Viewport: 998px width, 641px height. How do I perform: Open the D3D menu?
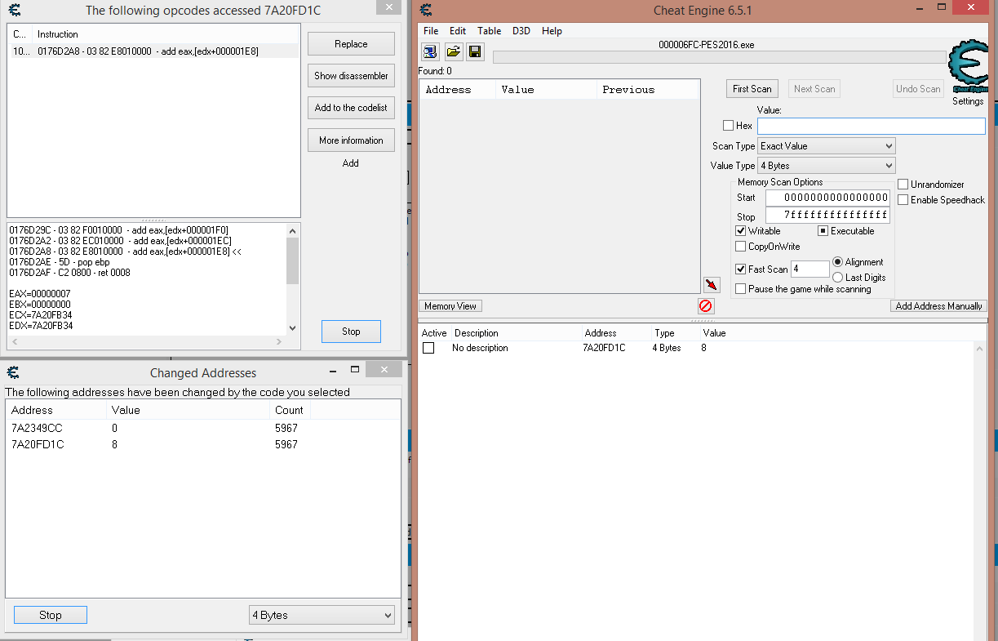521,31
